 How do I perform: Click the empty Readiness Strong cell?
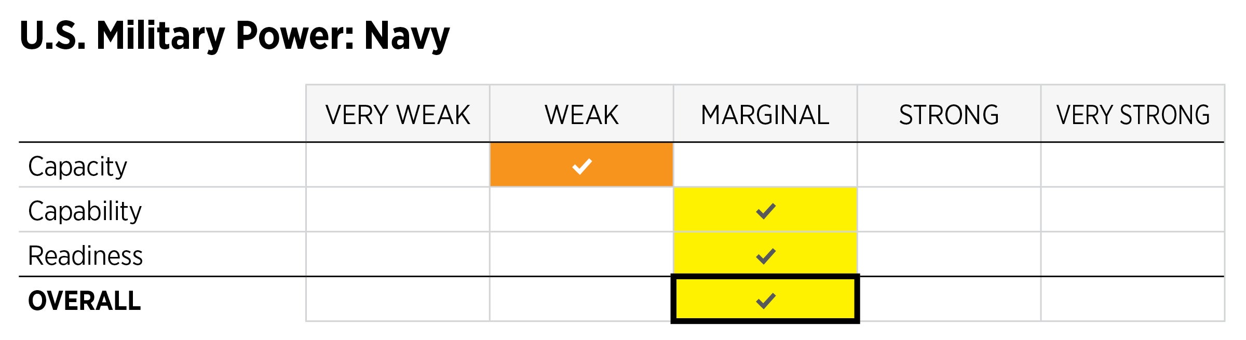point(949,254)
